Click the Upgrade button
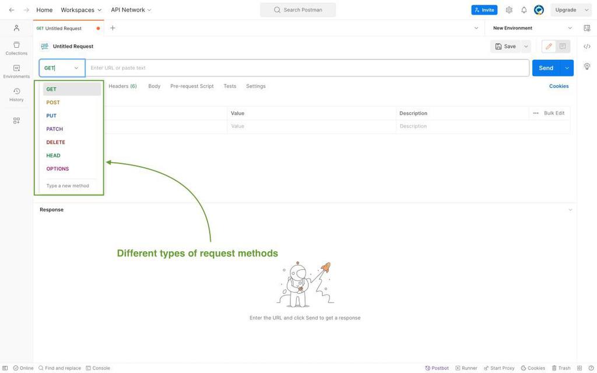 [x=566, y=10]
